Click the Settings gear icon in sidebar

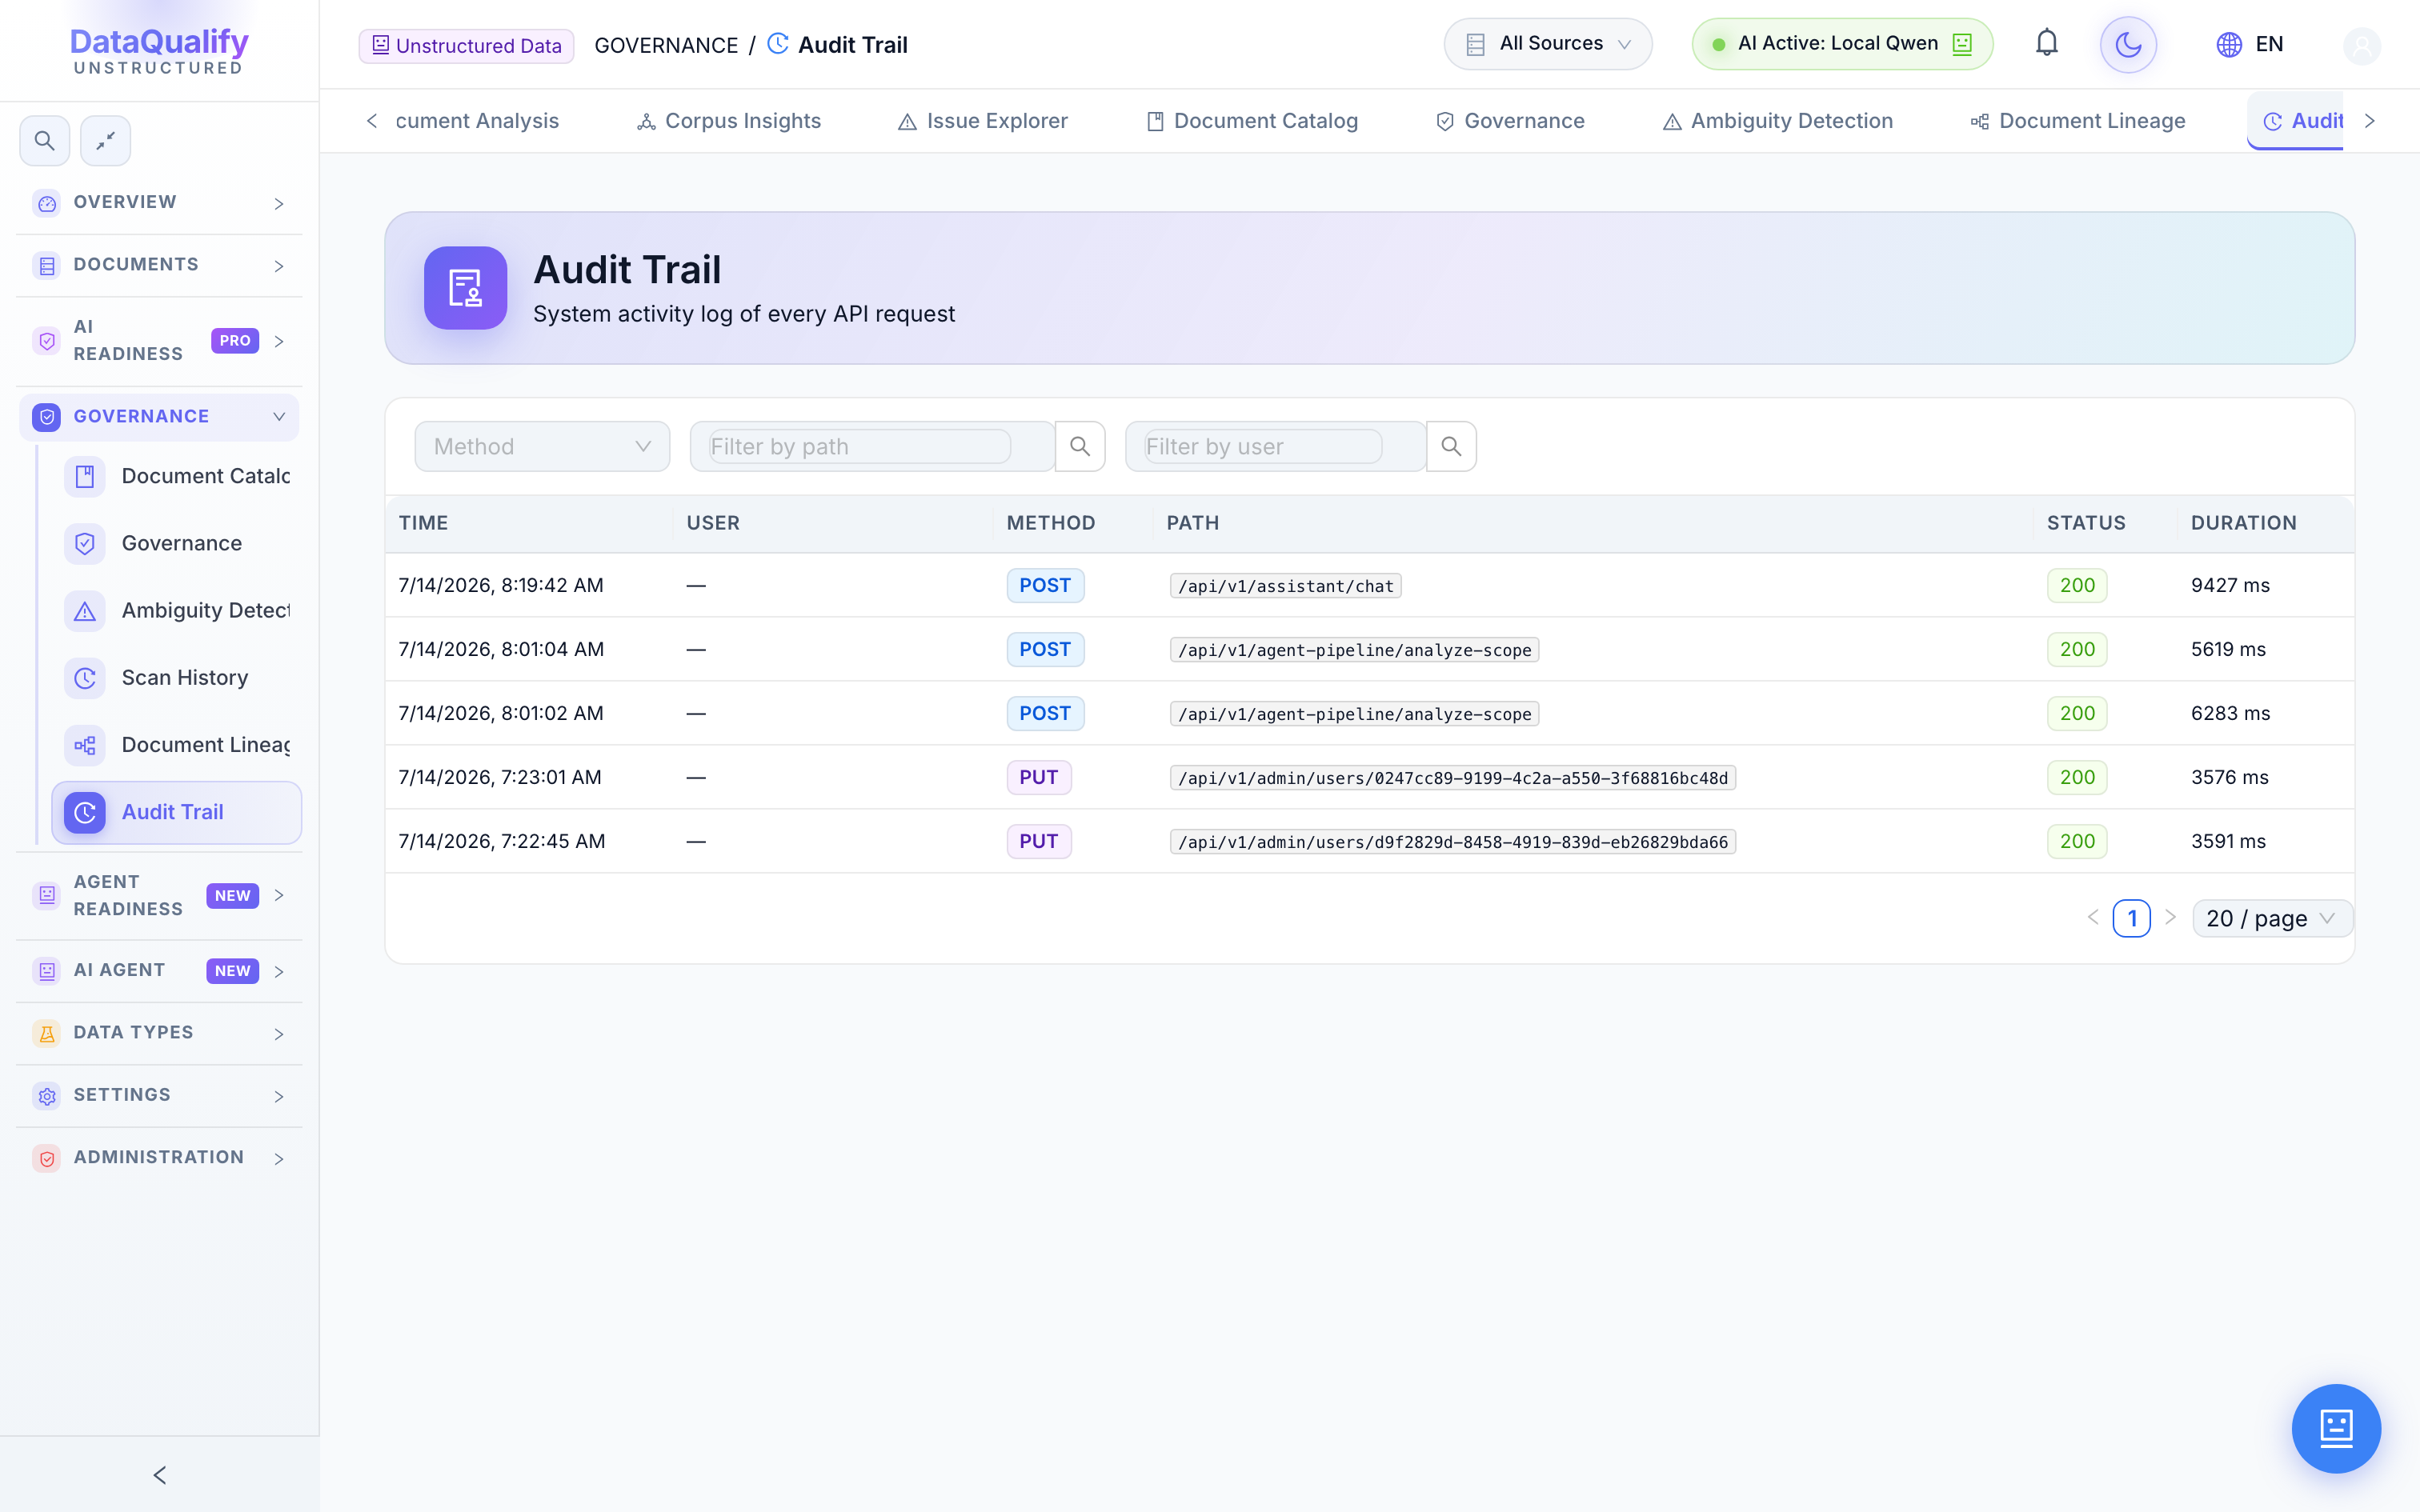(x=47, y=1096)
